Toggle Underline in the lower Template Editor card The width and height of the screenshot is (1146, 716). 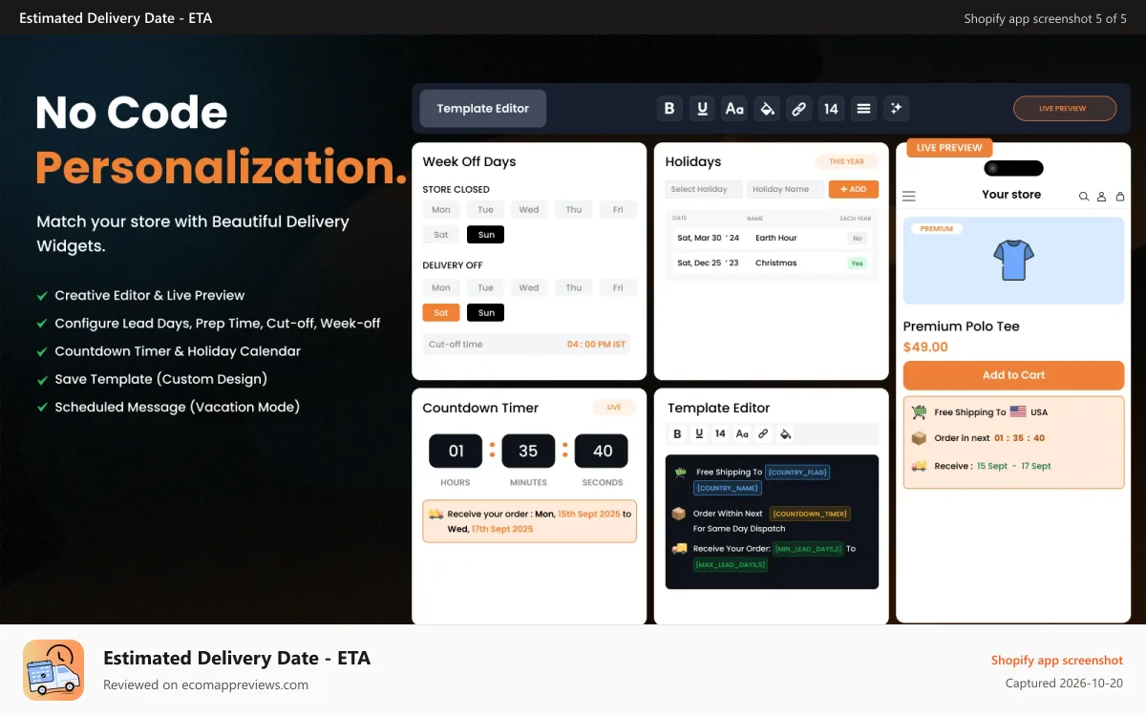(x=699, y=433)
